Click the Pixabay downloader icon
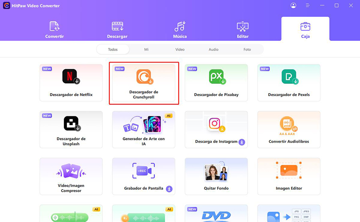This screenshot has width=360, height=222. [217, 77]
